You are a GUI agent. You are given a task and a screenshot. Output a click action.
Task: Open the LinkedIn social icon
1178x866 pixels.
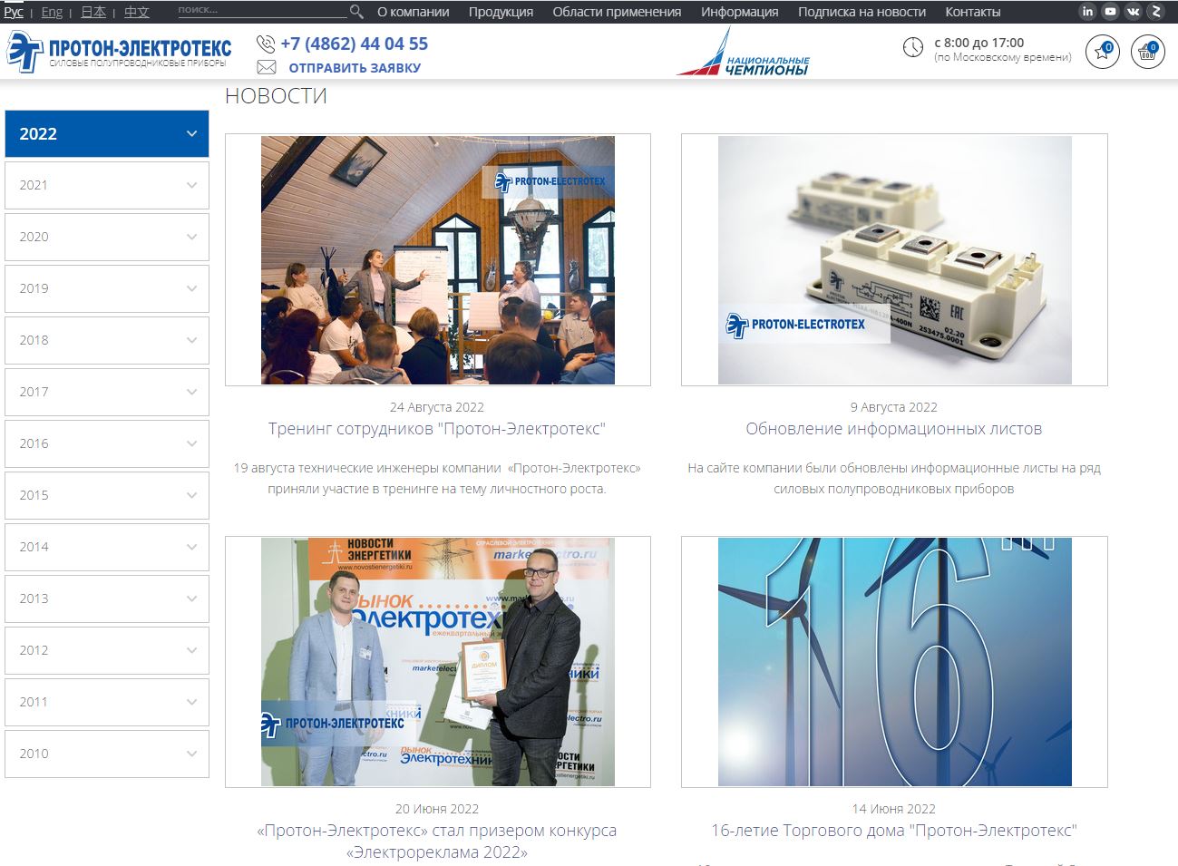click(x=1087, y=12)
